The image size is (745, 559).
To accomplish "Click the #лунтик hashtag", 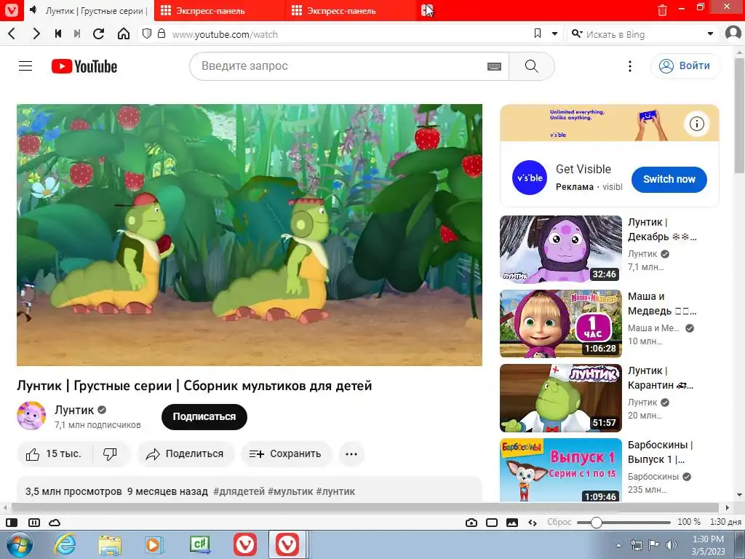I will pos(335,491).
